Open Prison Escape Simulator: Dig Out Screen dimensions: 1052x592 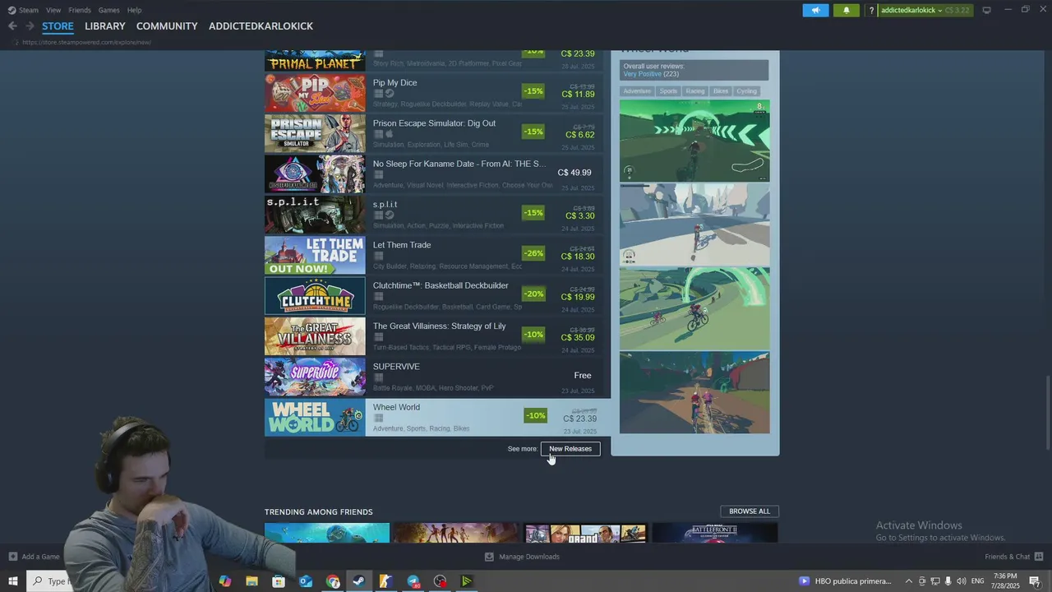coord(434,123)
